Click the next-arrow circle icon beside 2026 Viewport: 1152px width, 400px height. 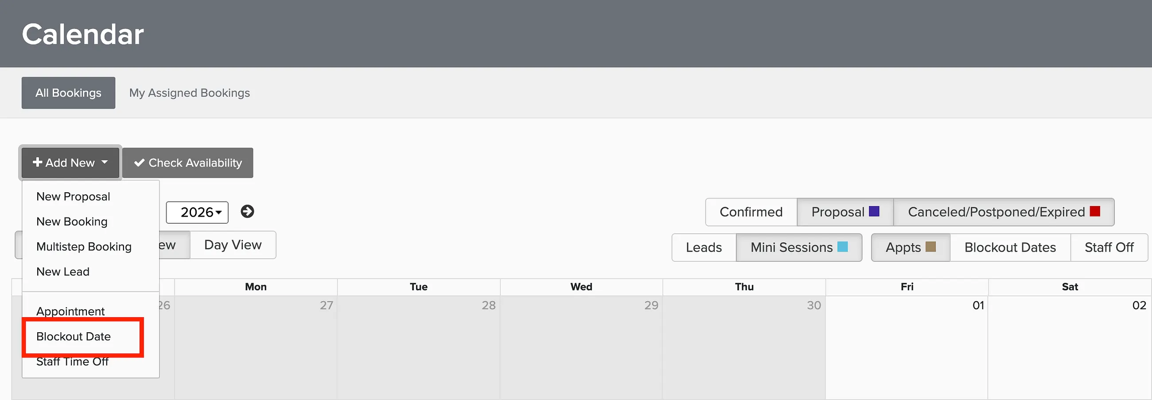(247, 211)
